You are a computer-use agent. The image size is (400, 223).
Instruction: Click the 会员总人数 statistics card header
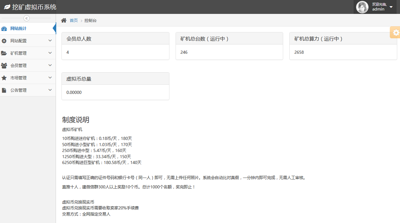click(x=115, y=39)
